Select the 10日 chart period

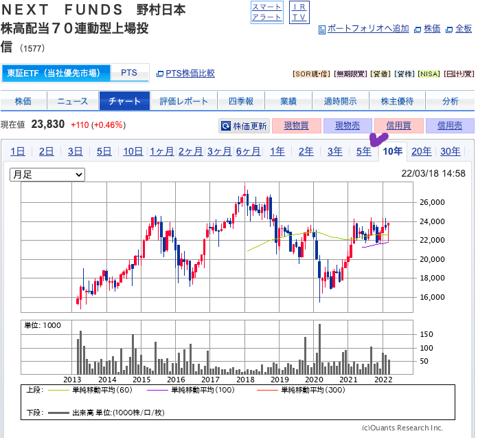pyautogui.click(x=133, y=151)
